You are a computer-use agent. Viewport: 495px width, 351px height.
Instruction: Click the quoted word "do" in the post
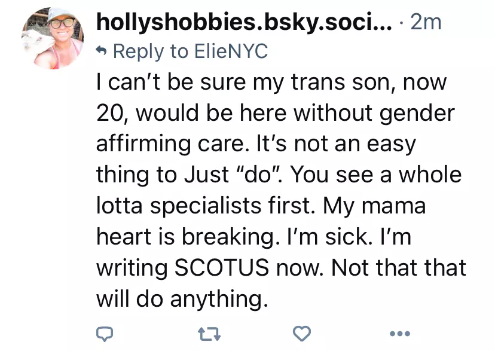(258, 174)
